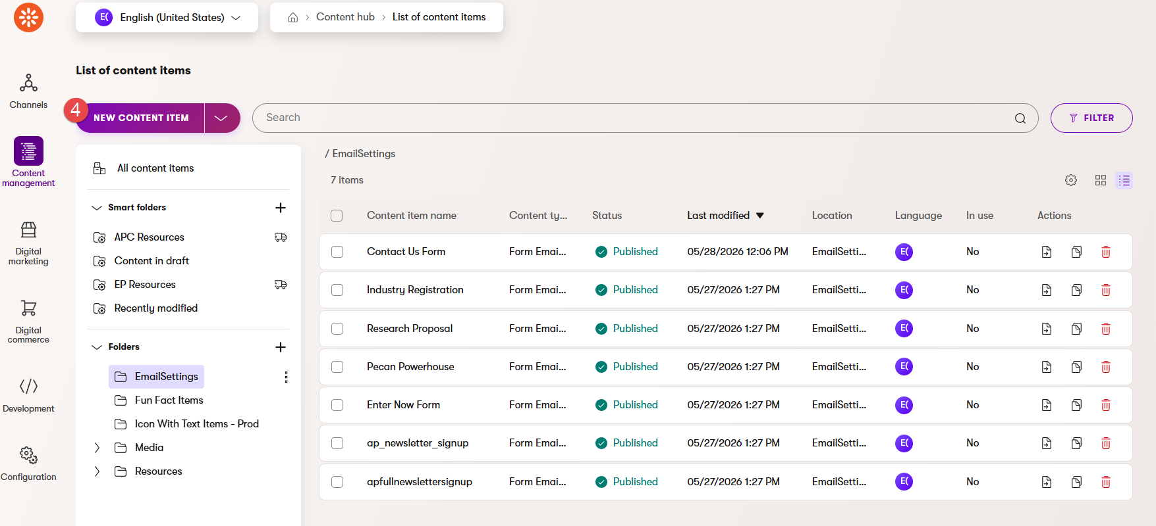Image resolution: width=1156 pixels, height=526 pixels.
Task: Expand the Media folder
Action: coord(97,448)
